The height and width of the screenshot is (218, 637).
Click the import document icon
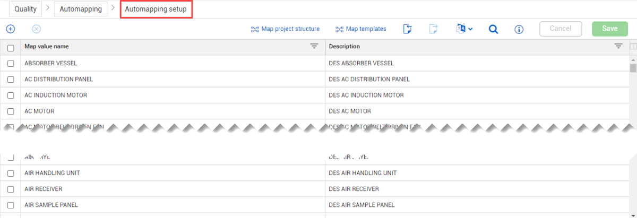407,29
